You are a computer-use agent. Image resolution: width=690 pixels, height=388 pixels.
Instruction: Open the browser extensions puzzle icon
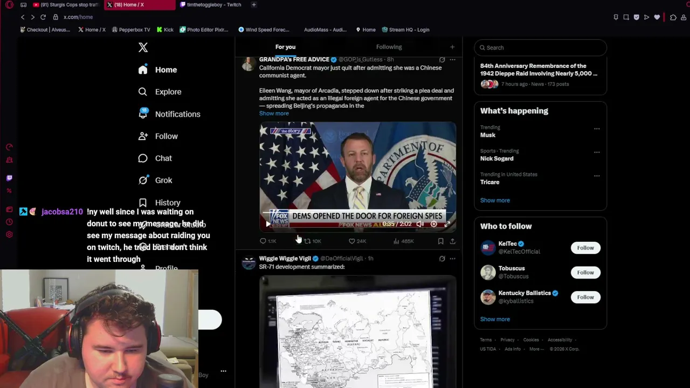pos(673,17)
